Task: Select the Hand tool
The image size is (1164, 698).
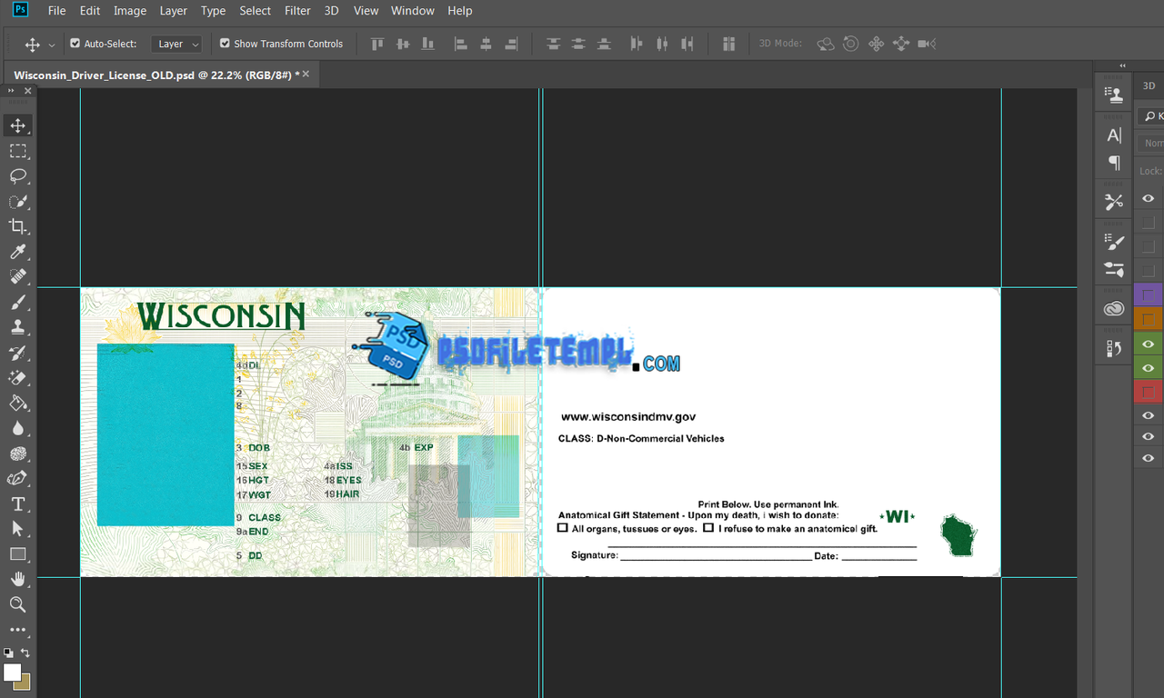Action: 18,579
